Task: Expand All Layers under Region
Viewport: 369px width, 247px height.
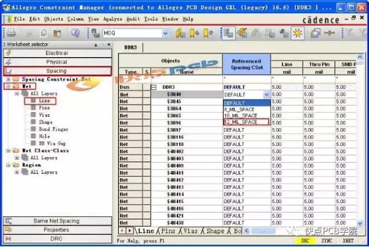Action: click(17, 172)
